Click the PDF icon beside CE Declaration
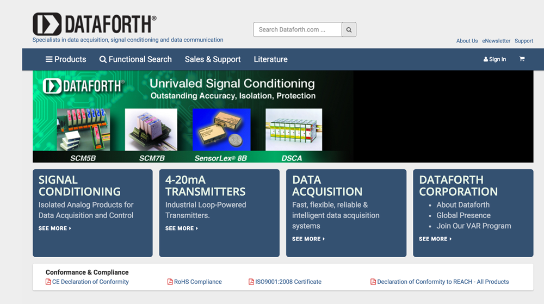This screenshot has width=544, height=304. tap(48, 282)
